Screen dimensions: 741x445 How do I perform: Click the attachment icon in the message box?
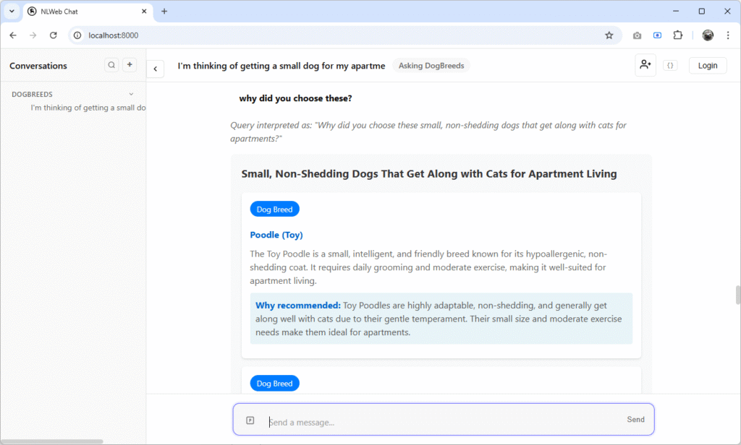coord(250,420)
